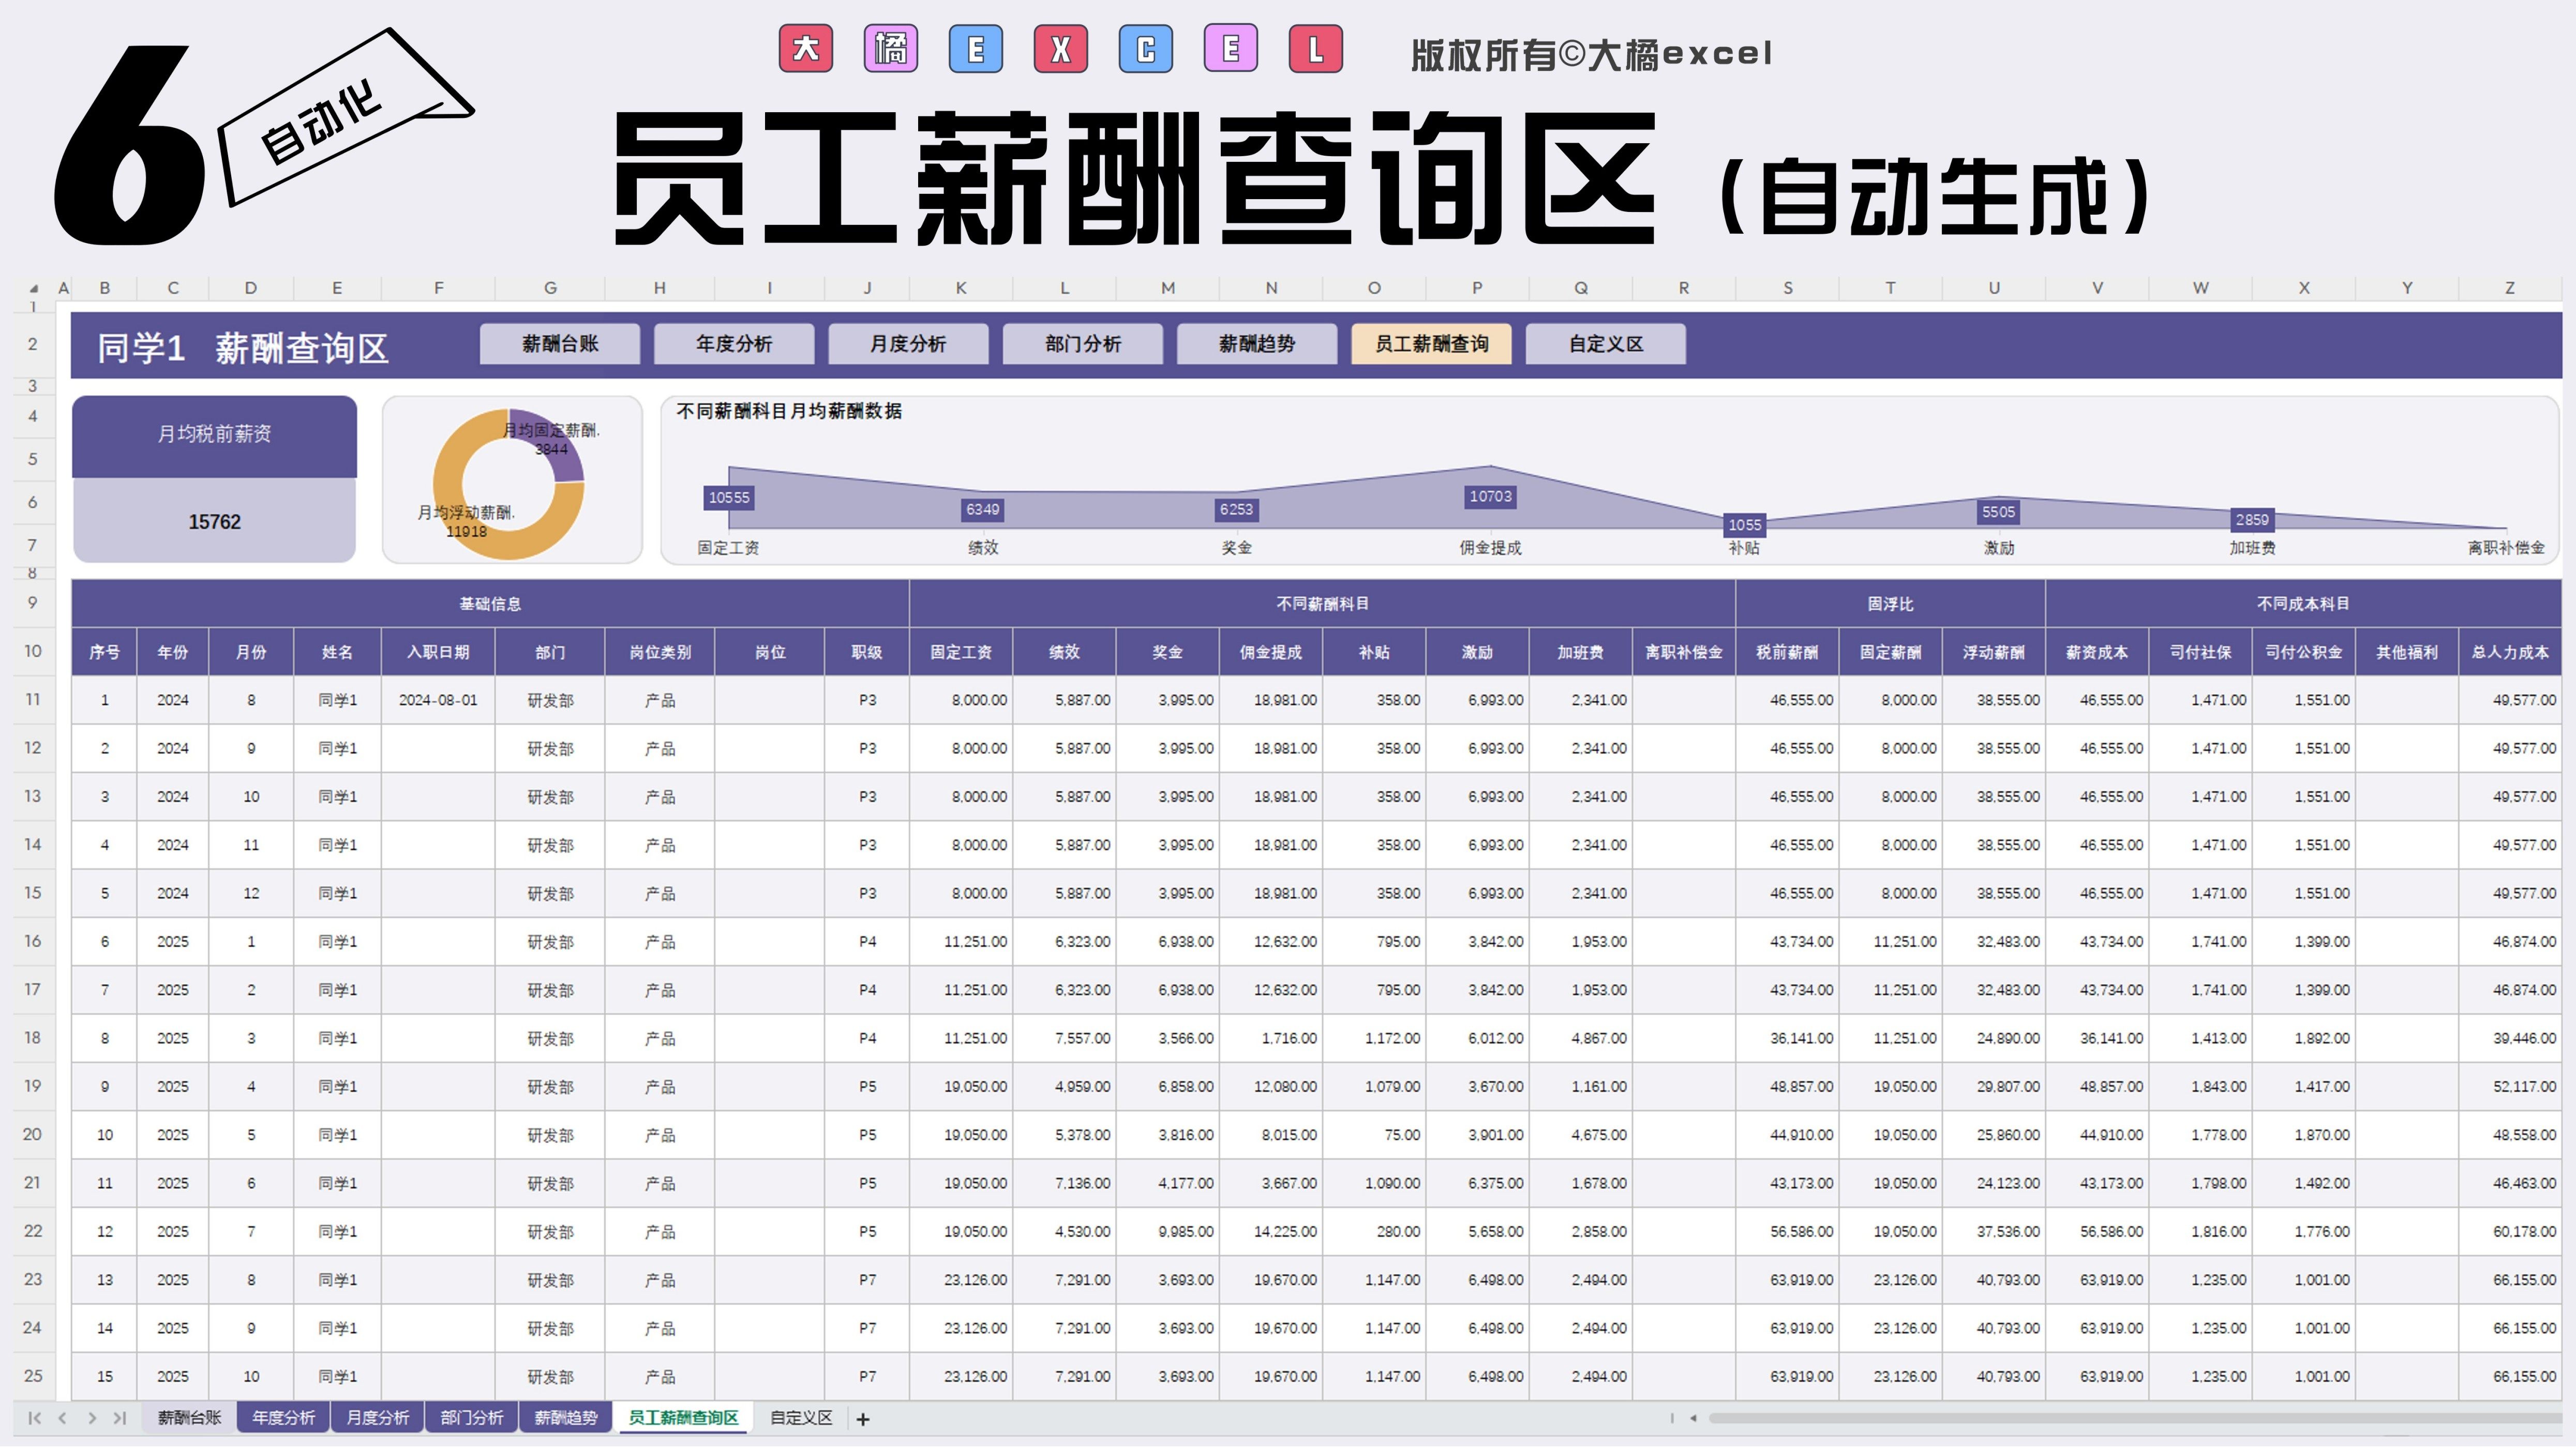Click the 同学1 薪酬查询区 title cell
The height and width of the screenshot is (1448, 2576).
coord(243,348)
